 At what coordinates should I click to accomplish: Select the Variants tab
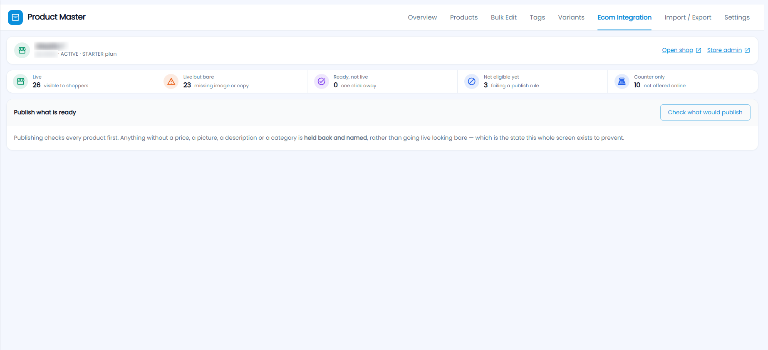click(x=571, y=17)
